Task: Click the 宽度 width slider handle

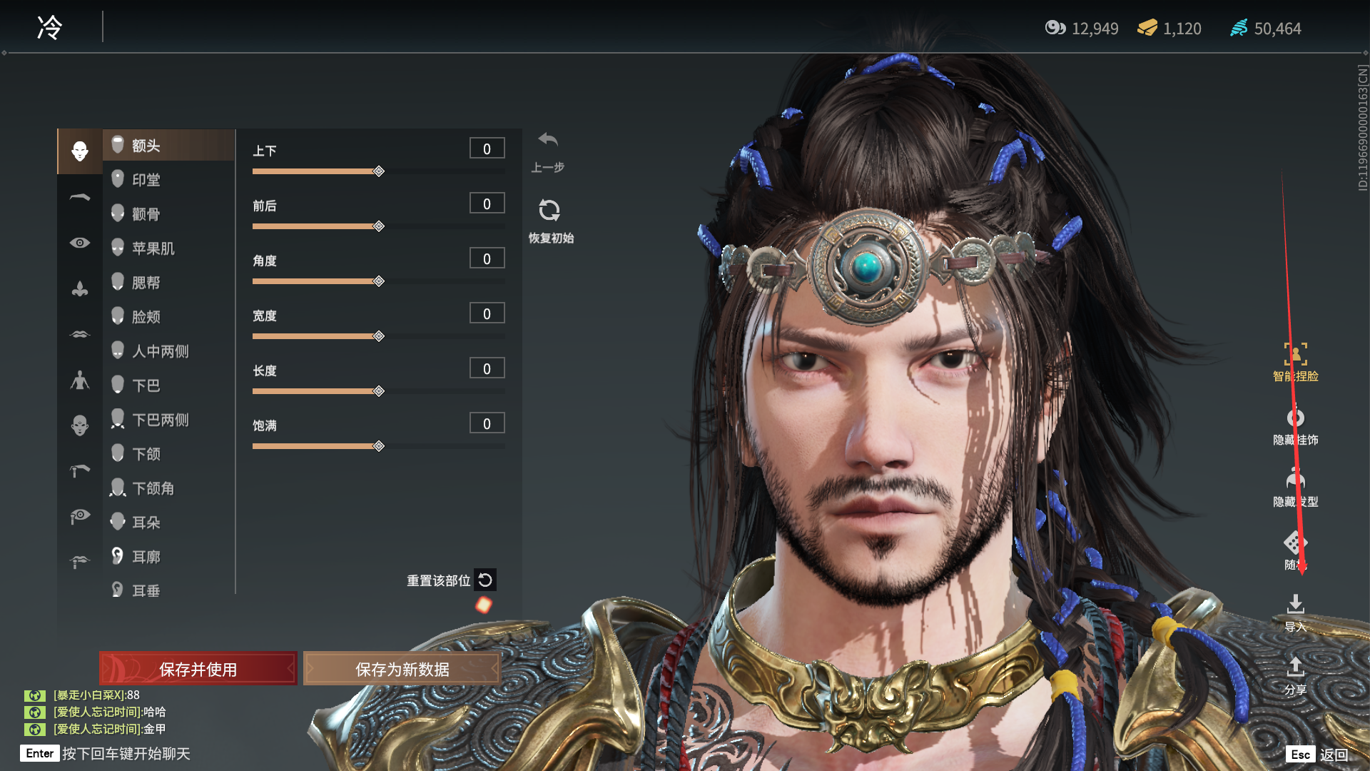Action: click(x=379, y=336)
